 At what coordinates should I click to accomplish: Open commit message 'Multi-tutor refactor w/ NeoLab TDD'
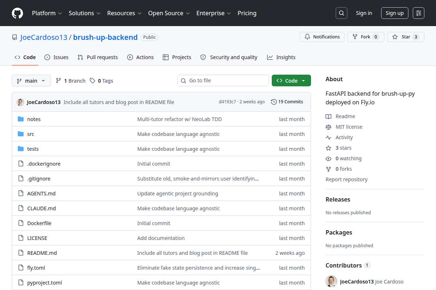click(x=179, y=119)
